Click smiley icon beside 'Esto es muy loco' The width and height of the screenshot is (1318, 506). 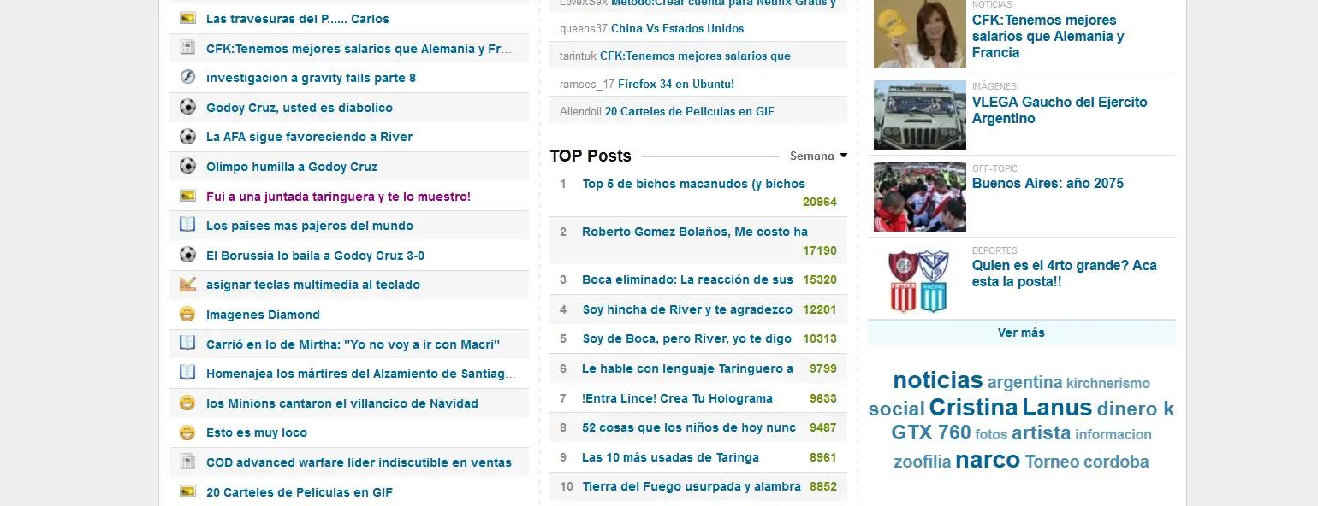point(187,432)
